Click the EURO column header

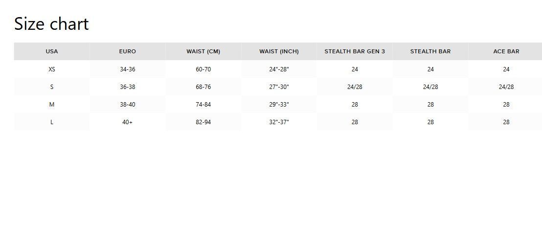click(x=127, y=51)
